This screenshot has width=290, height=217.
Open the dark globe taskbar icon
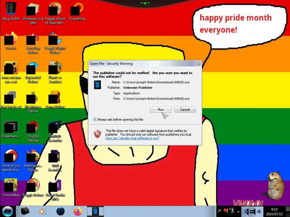click(x=61, y=211)
